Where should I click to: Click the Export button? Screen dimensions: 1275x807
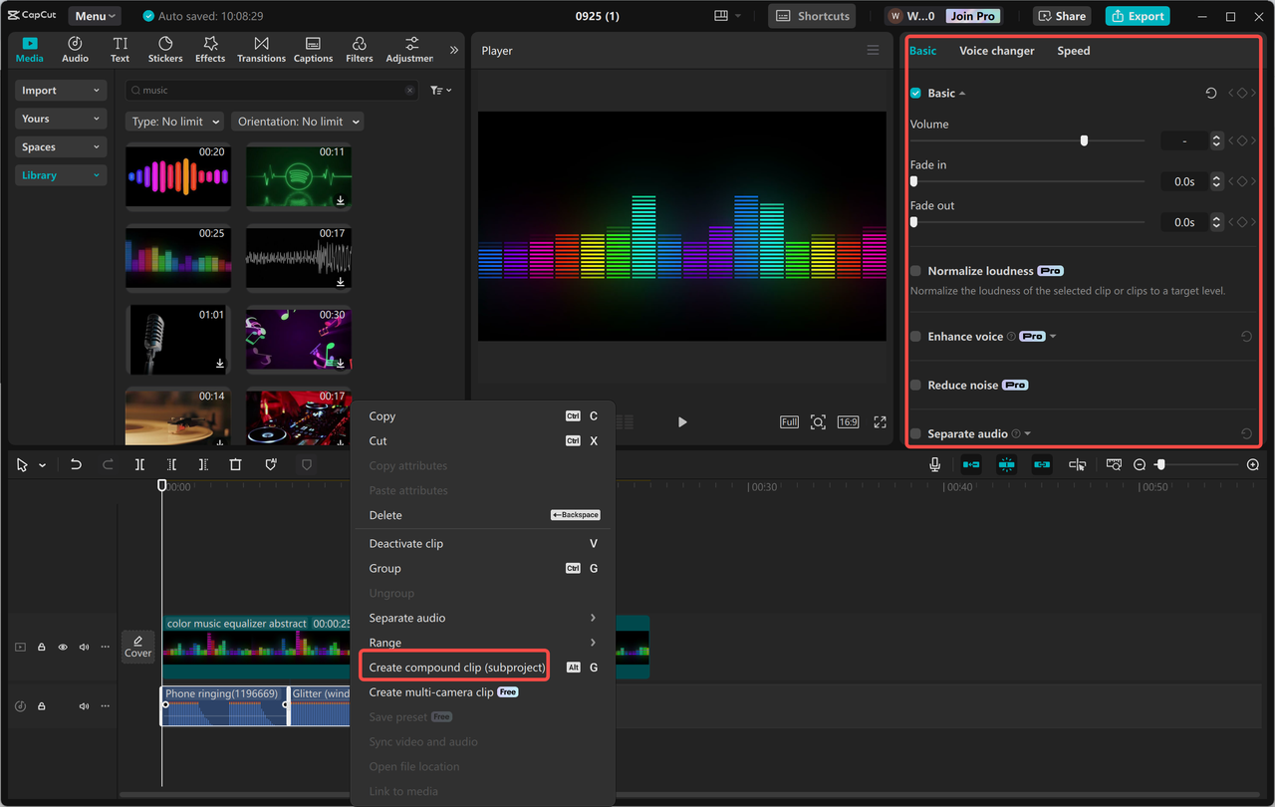pyautogui.click(x=1137, y=15)
